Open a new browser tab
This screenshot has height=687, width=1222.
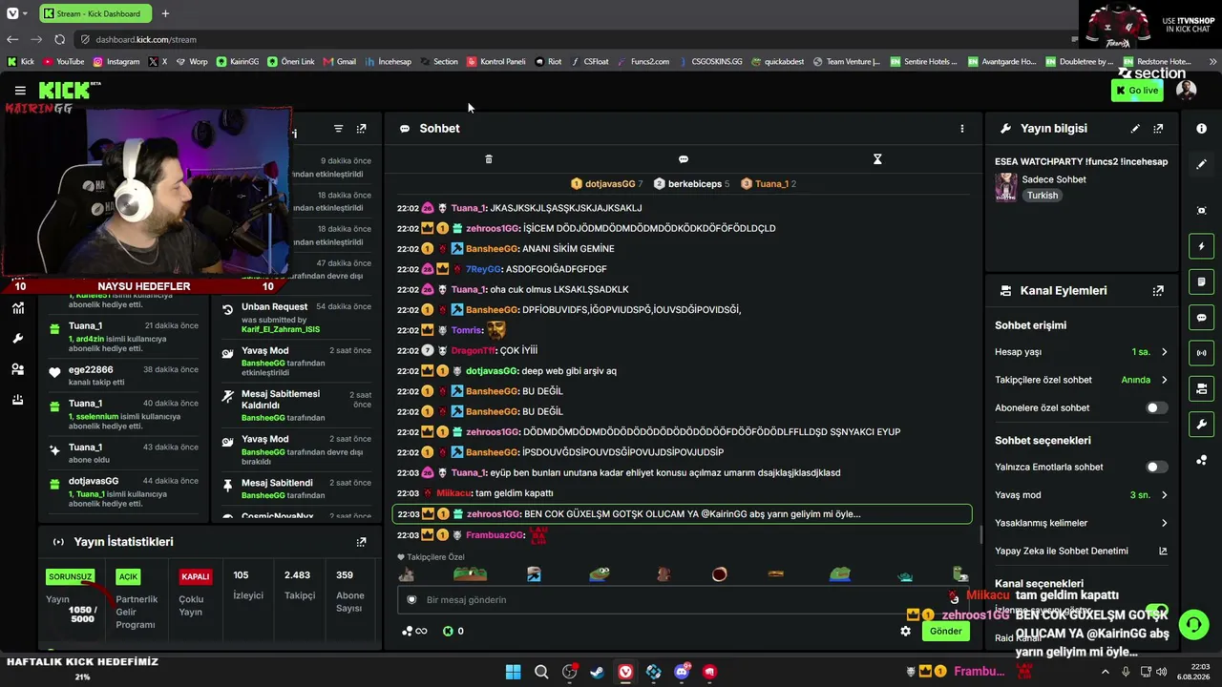165,13
